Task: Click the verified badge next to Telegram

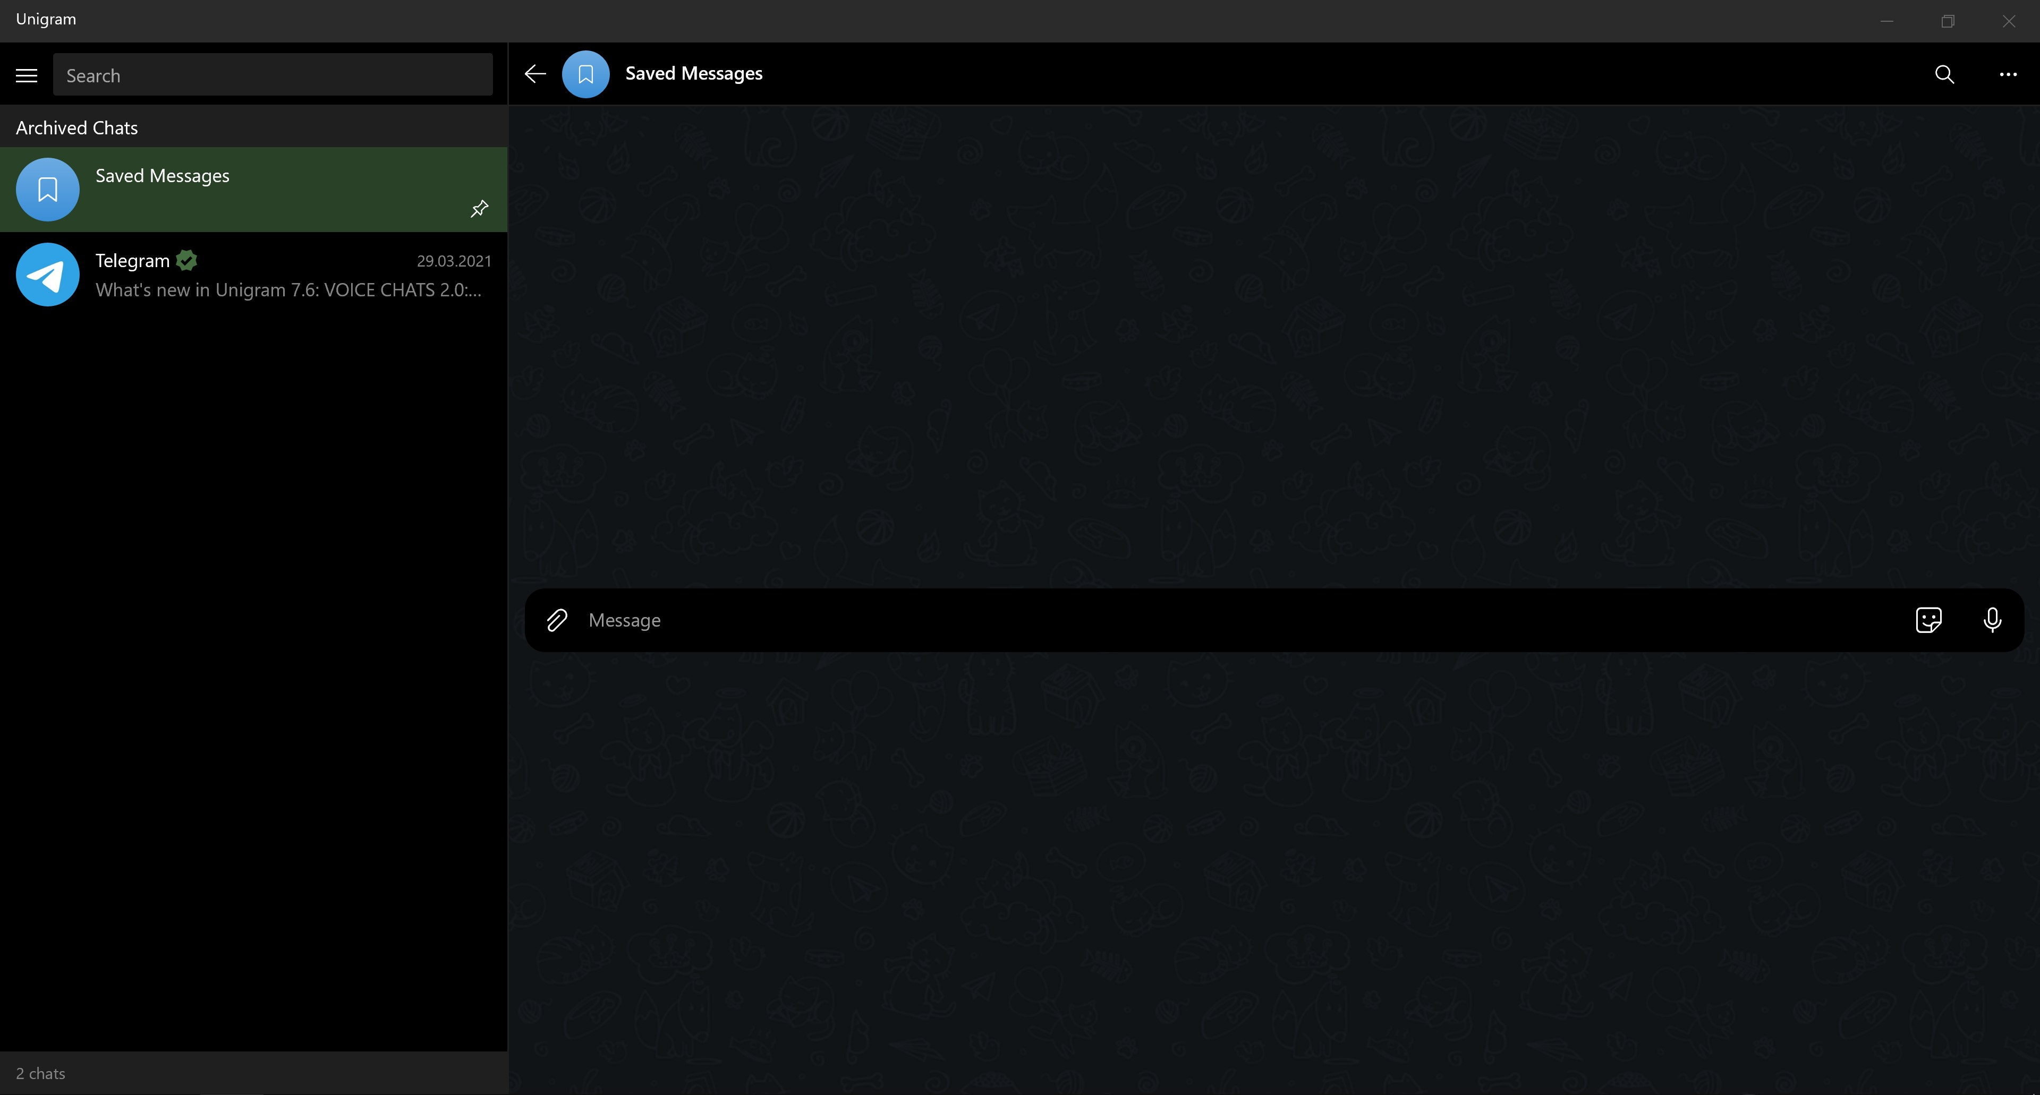Action: tap(186, 260)
